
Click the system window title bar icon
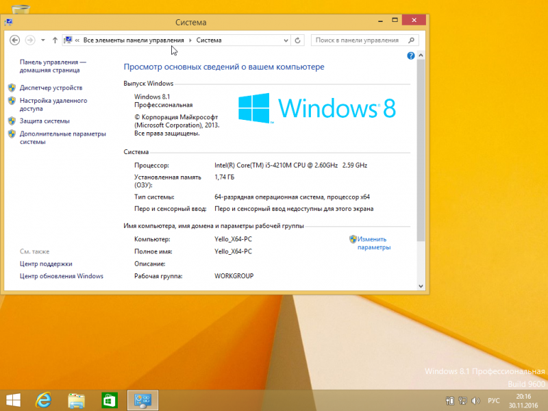click(9, 22)
